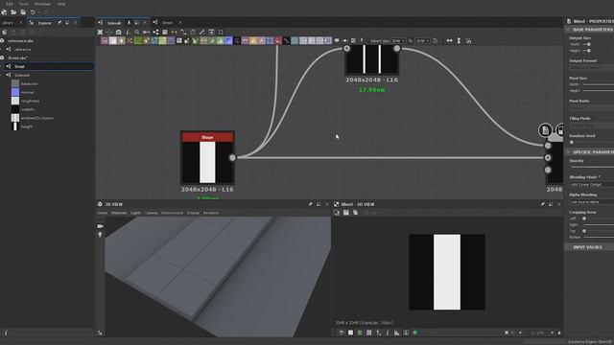Screen dimensions: 614x345
Task: Click the info icon in 2D view bottom bar
Action: pos(388,333)
